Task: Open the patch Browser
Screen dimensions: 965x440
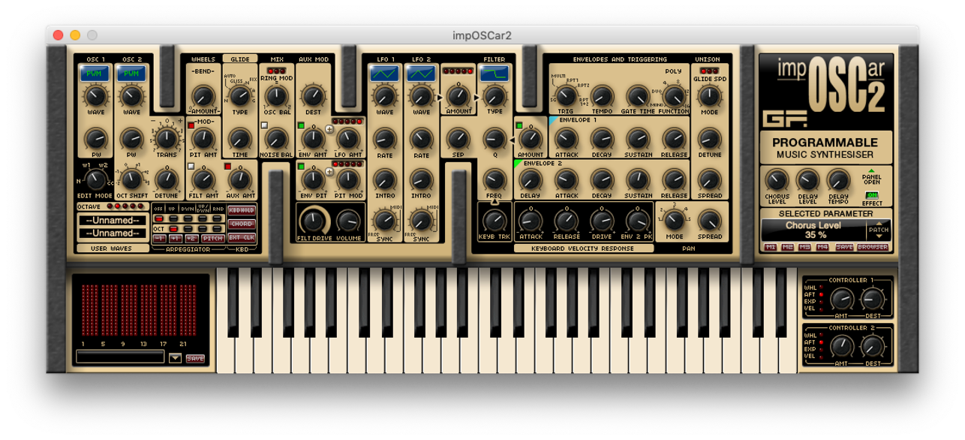Action: 873,247
